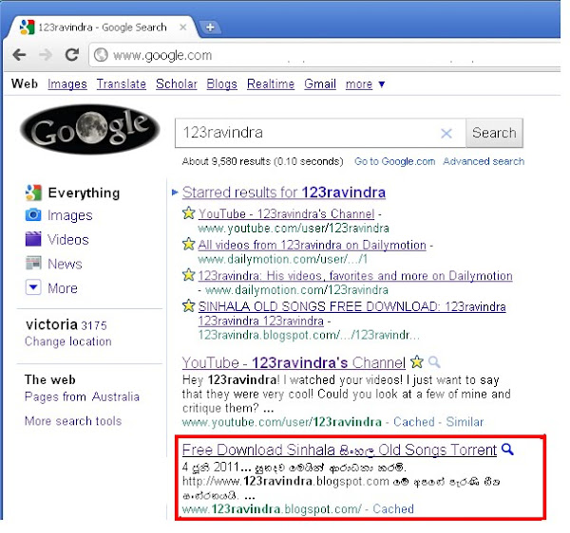Screen dimensions: 570x533
Task: Toggle star beside SINHALA OLD SONGS FREE DOWNLOAD
Action: (x=189, y=306)
